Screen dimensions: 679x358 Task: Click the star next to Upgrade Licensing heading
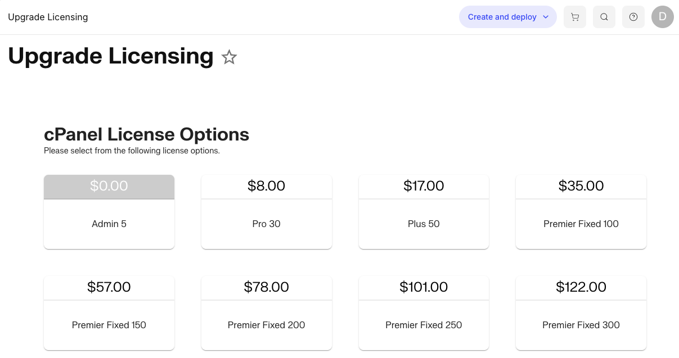(x=229, y=57)
